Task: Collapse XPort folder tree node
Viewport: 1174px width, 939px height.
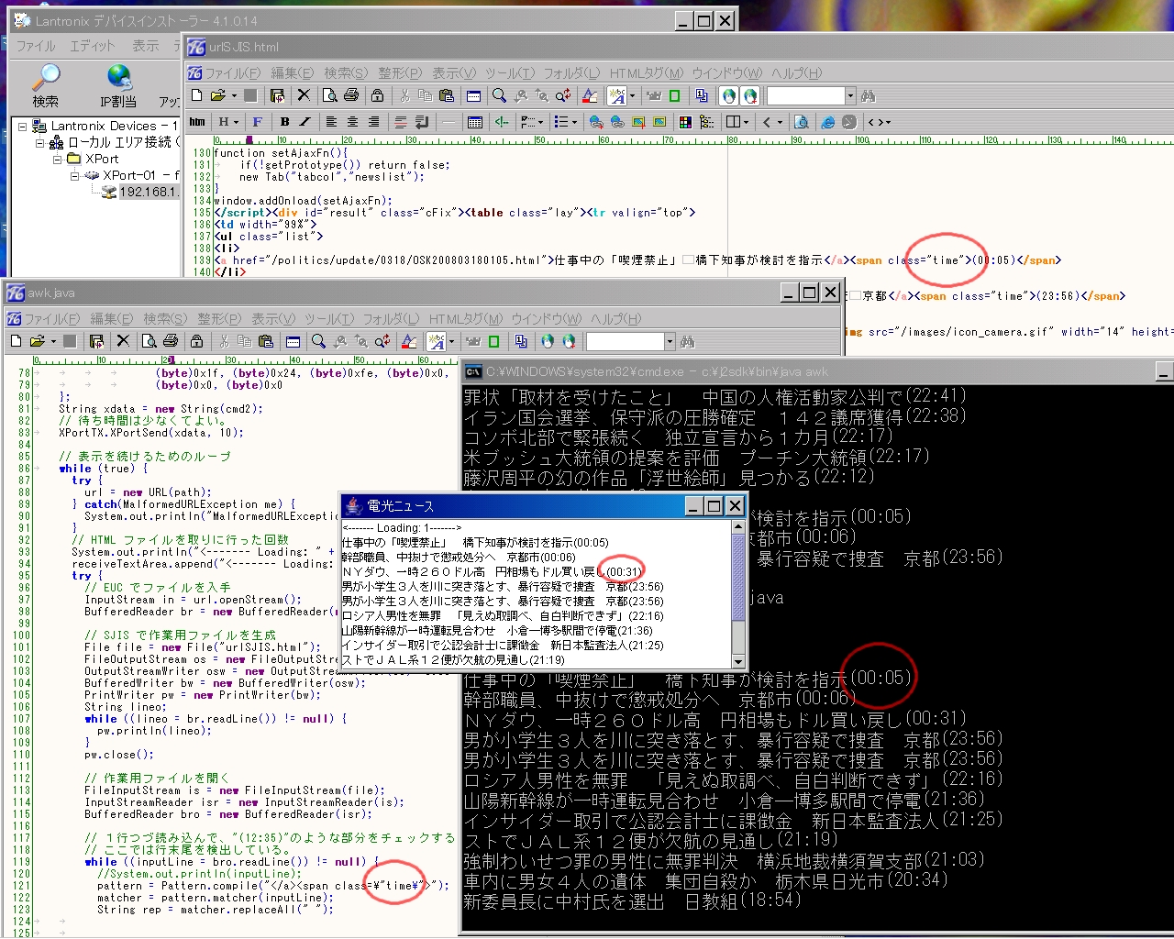Action: [x=57, y=160]
